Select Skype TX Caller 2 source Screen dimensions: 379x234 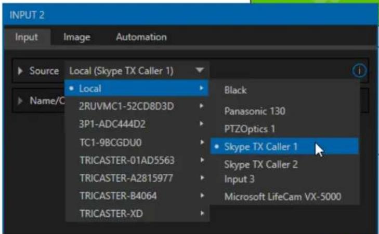click(285, 164)
